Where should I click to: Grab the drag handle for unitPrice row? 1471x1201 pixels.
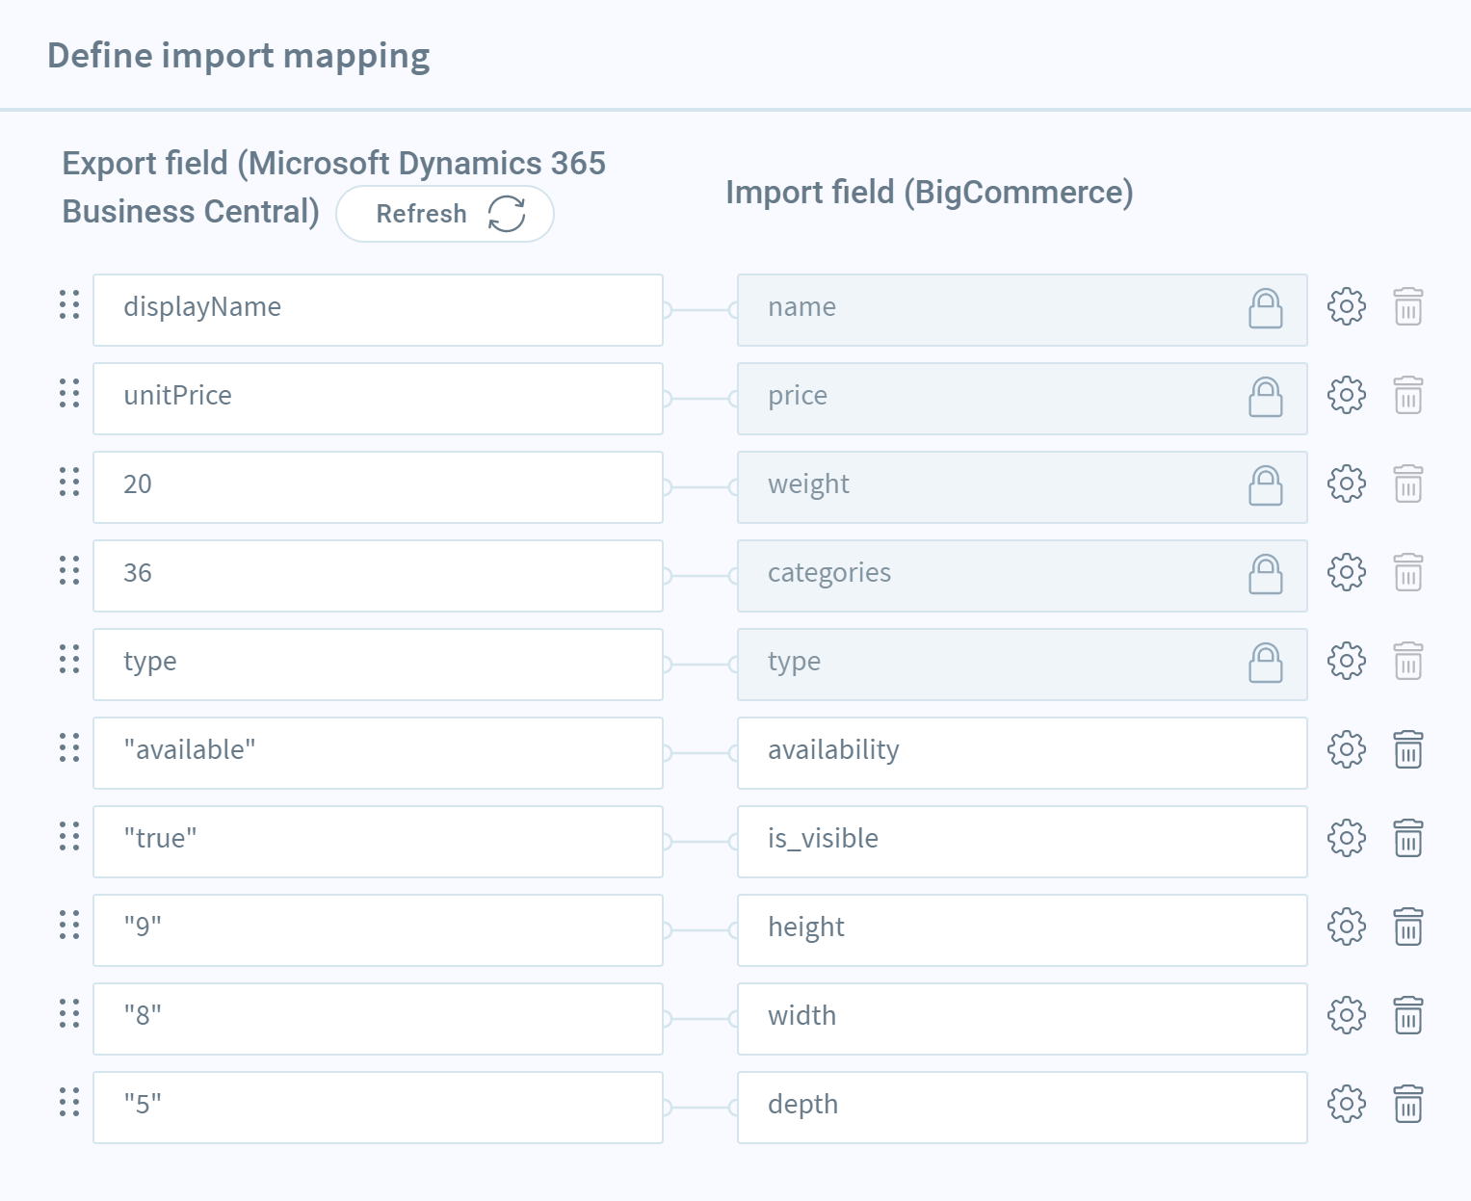tap(69, 393)
